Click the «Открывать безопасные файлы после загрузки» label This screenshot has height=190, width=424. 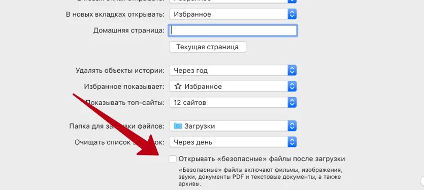coord(262,159)
